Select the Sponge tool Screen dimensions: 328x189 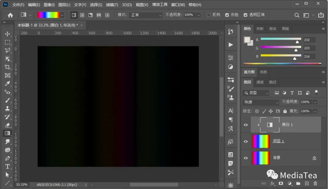click(x=8, y=150)
